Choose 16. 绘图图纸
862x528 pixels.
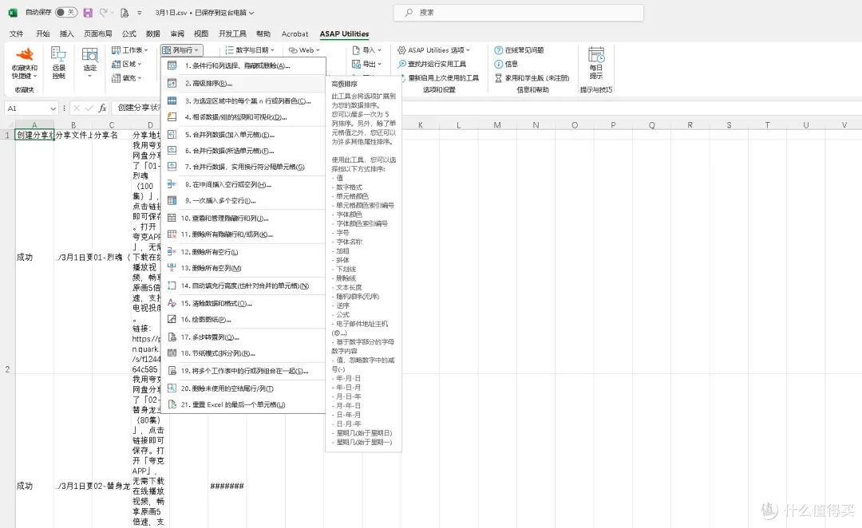click(243, 319)
